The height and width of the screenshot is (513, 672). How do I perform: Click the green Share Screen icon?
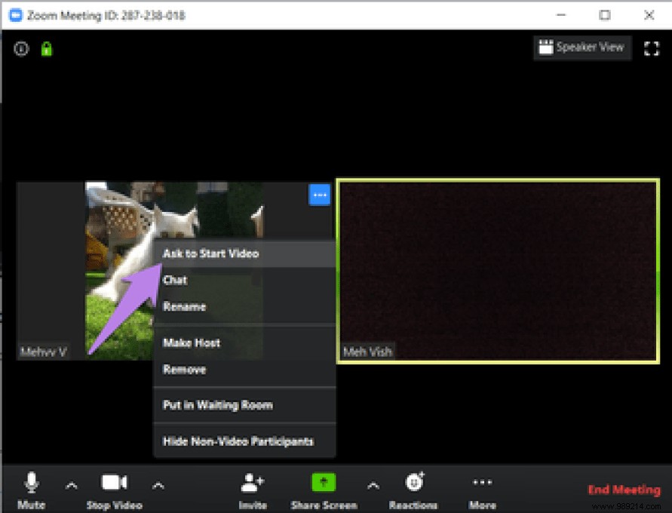tap(323, 483)
